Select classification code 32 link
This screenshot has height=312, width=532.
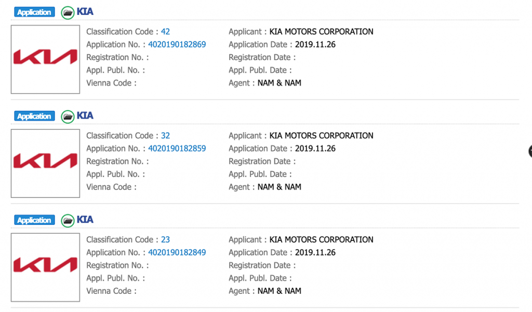click(165, 136)
